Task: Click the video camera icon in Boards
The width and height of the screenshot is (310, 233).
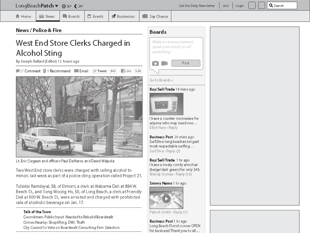Action: click(164, 63)
